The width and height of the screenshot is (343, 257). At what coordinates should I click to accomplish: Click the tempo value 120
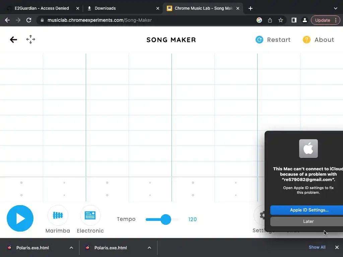click(193, 220)
